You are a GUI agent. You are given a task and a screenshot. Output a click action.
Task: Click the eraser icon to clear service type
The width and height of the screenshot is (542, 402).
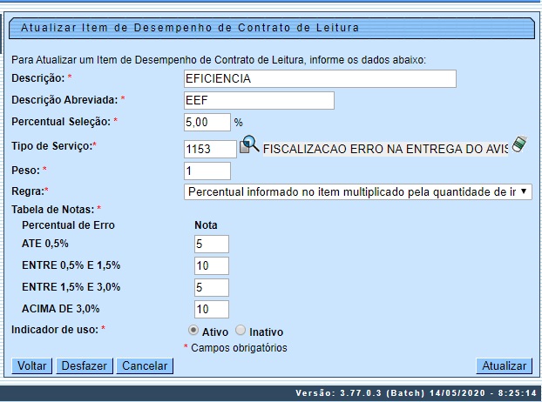coord(520,144)
